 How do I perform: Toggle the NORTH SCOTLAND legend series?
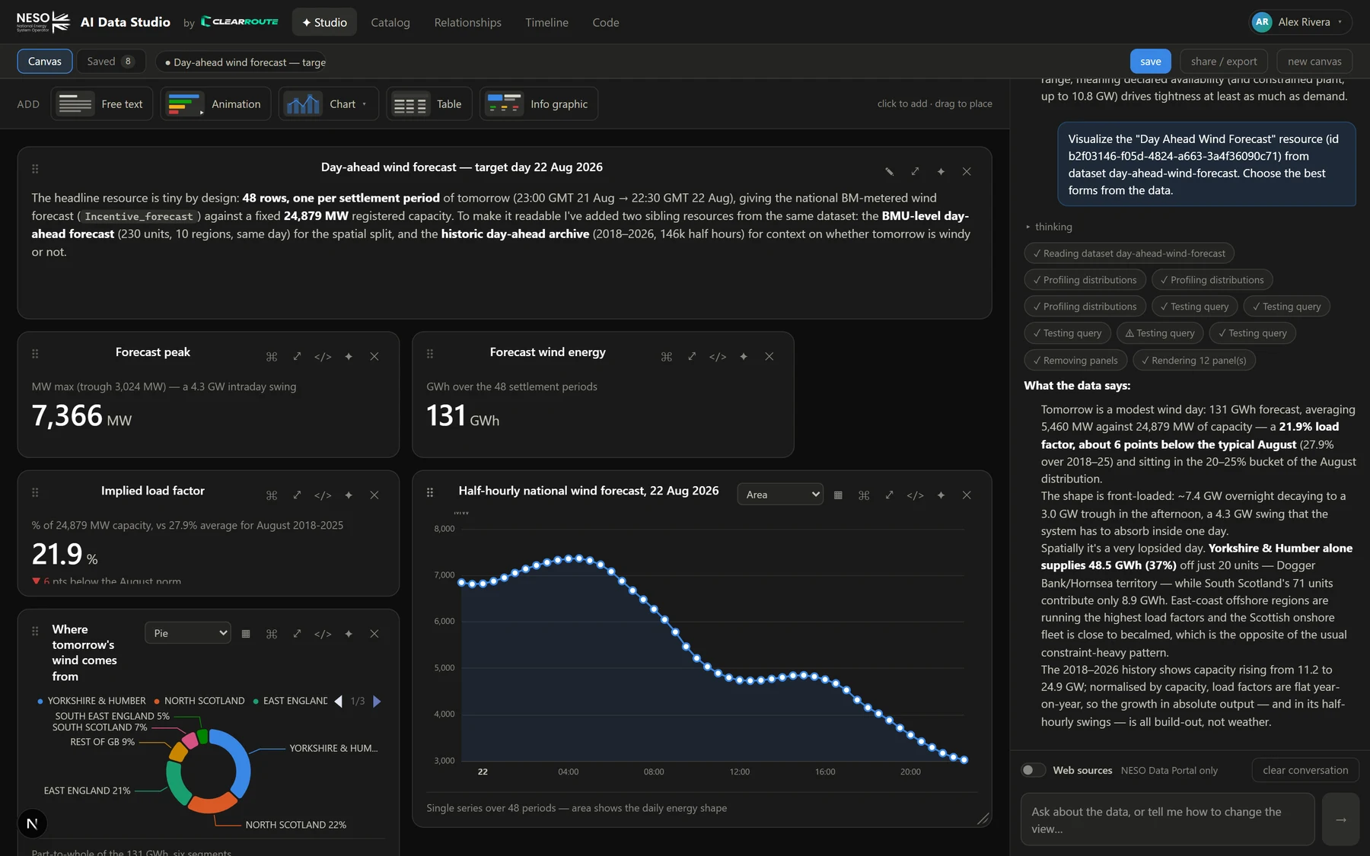[x=199, y=701]
